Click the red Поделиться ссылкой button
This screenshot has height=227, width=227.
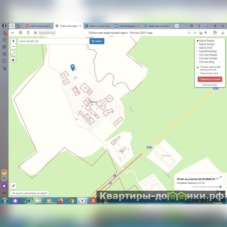[x=210, y=79]
